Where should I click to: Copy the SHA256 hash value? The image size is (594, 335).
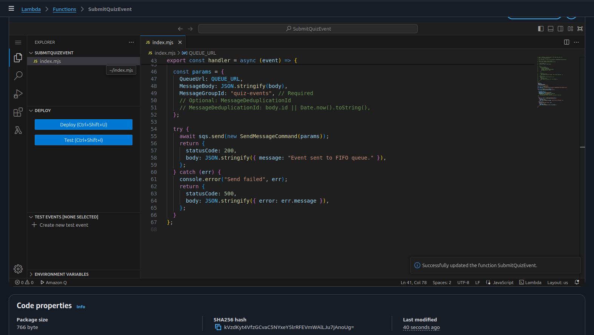tap(218, 327)
